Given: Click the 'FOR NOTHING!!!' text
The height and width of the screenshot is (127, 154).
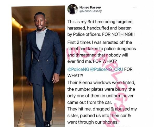Looking at the screenshot, I should (x=118, y=34).
